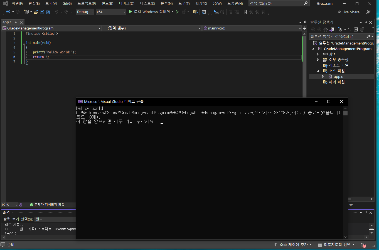The height and width of the screenshot is (250, 379).
Task: Click the Redo arrow icon
Action: click(x=66, y=12)
